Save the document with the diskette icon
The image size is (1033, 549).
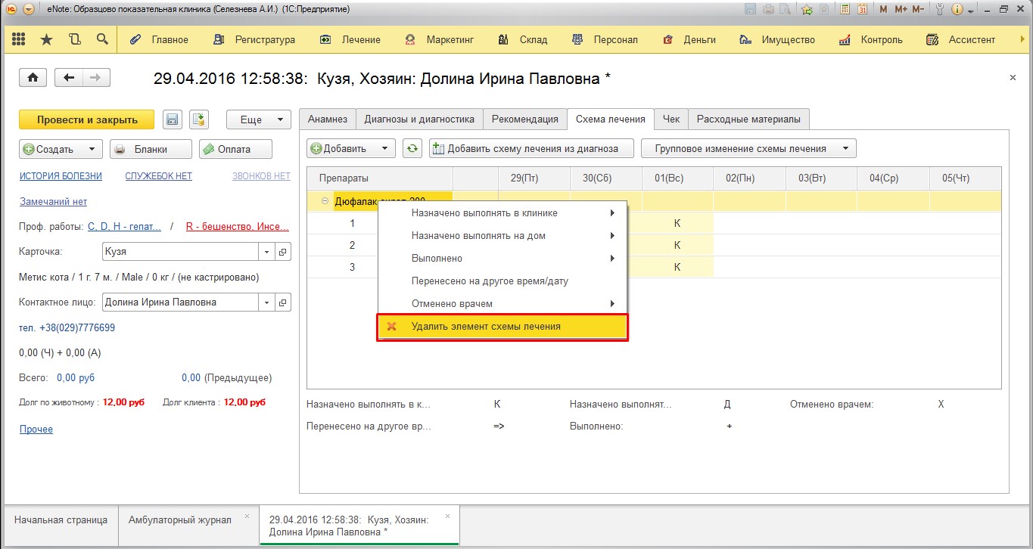pyautogui.click(x=173, y=119)
